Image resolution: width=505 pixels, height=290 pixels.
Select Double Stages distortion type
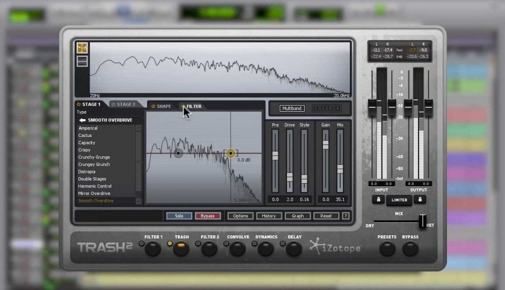point(92,179)
